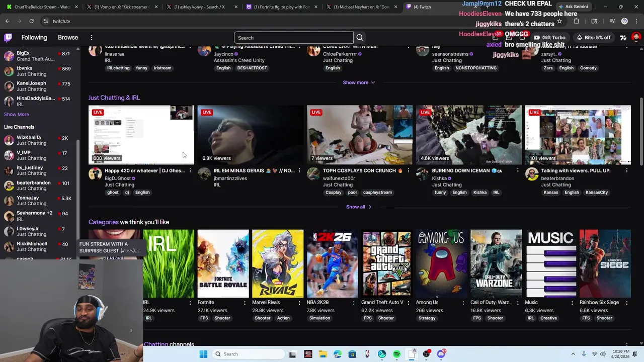Click the magnifier search button beside the search box
Viewport: 644px width, 362px height.
tap(360, 38)
